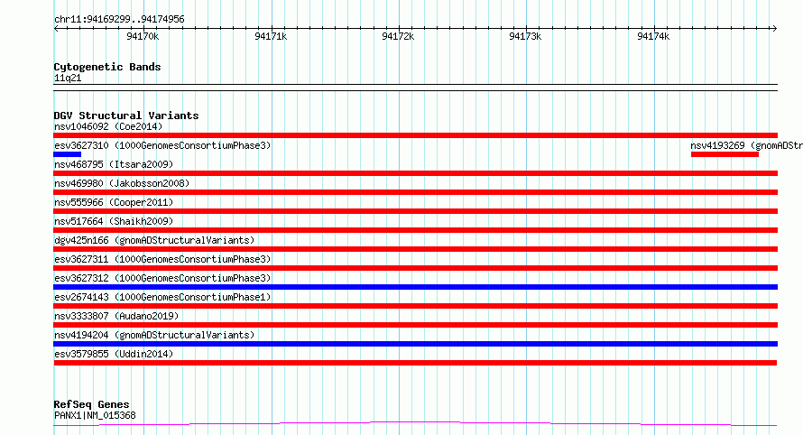The image size is (803, 435).
Task: Click the 94174k ruler position label
Action: click(653, 36)
